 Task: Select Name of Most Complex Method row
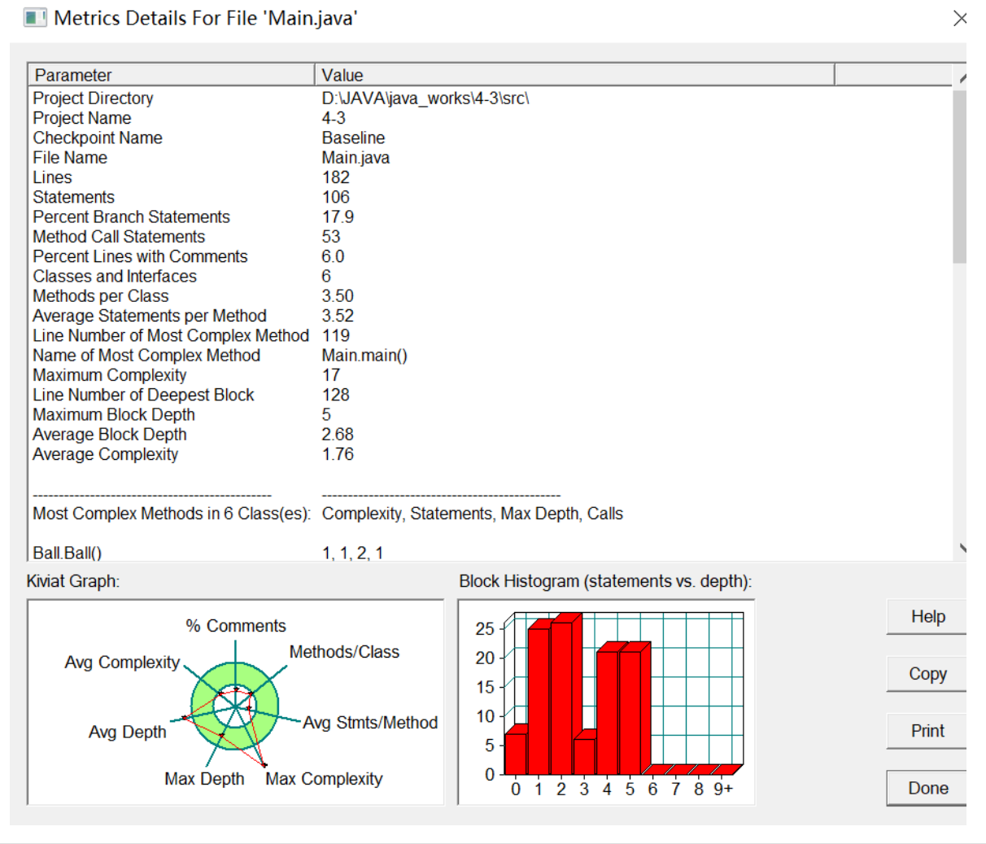click(x=490, y=356)
